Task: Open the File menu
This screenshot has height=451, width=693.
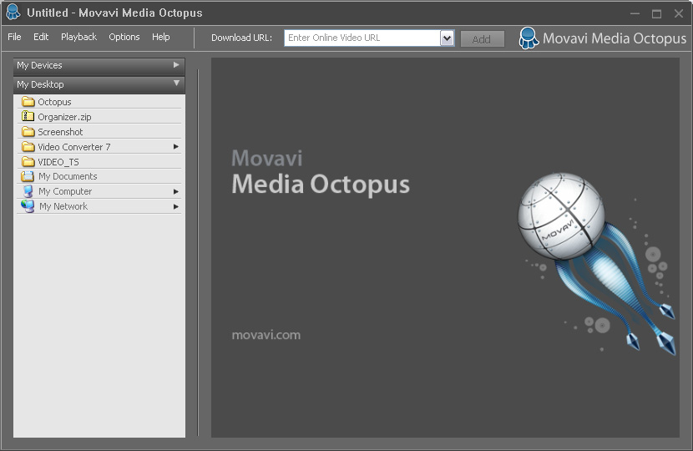Action: [x=14, y=37]
